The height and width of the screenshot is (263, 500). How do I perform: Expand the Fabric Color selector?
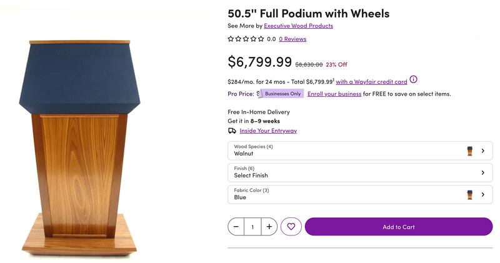360,194
